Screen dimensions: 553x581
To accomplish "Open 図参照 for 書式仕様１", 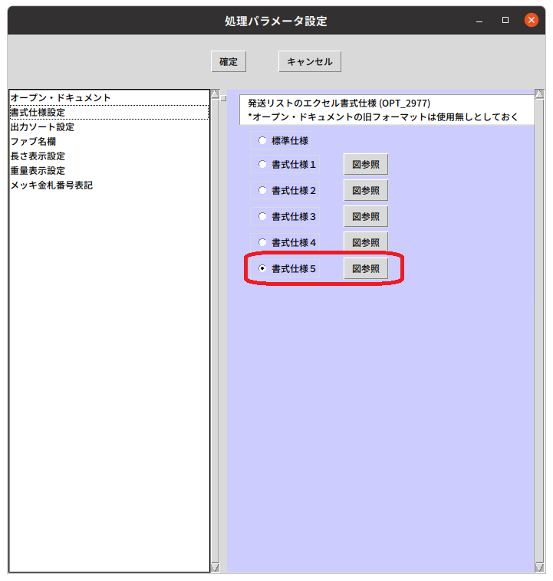I will coord(366,164).
